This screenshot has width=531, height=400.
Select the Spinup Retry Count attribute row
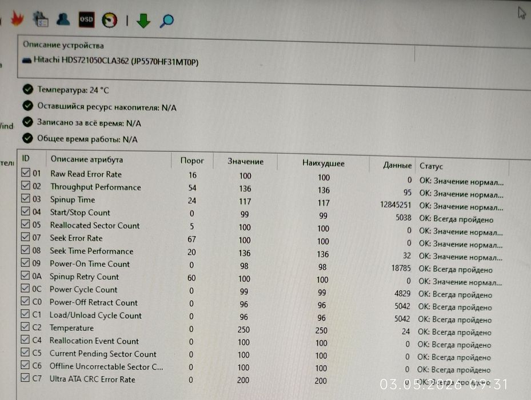pos(262,279)
